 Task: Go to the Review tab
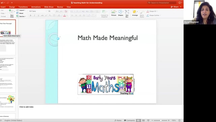(x=60, y=7)
